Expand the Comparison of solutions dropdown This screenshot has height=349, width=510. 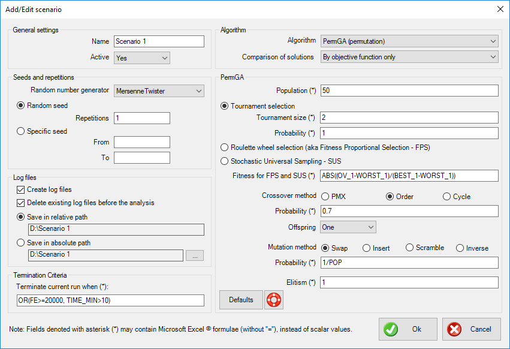point(409,57)
